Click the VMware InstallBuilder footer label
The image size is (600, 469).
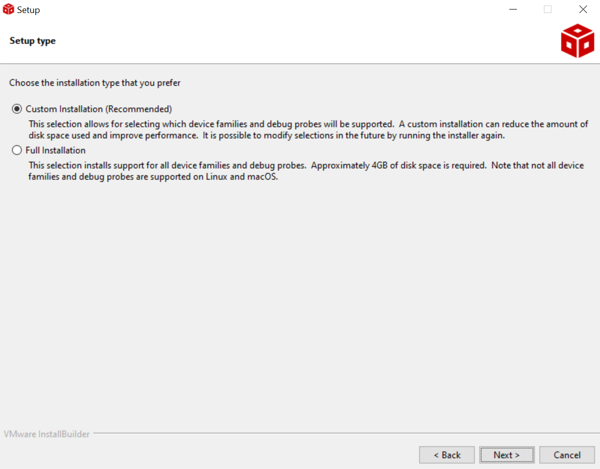(47, 434)
